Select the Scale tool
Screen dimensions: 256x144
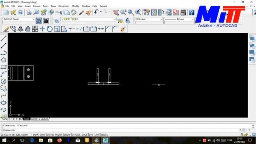(x=57, y=29)
